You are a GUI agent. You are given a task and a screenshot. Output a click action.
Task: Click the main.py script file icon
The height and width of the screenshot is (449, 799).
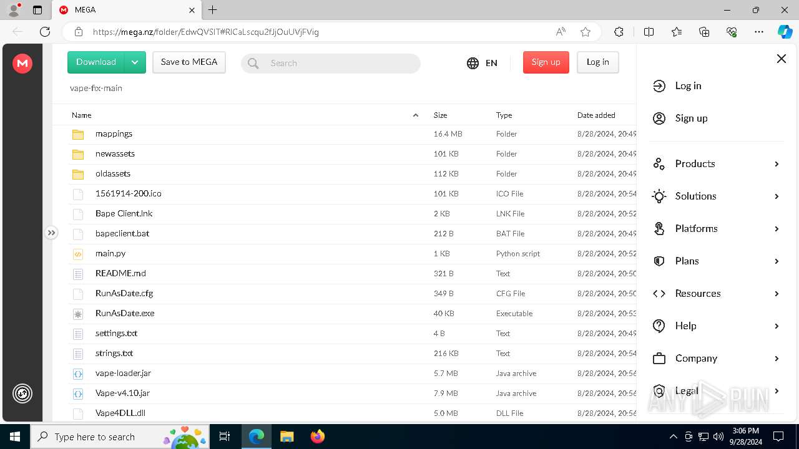tap(78, 254)
